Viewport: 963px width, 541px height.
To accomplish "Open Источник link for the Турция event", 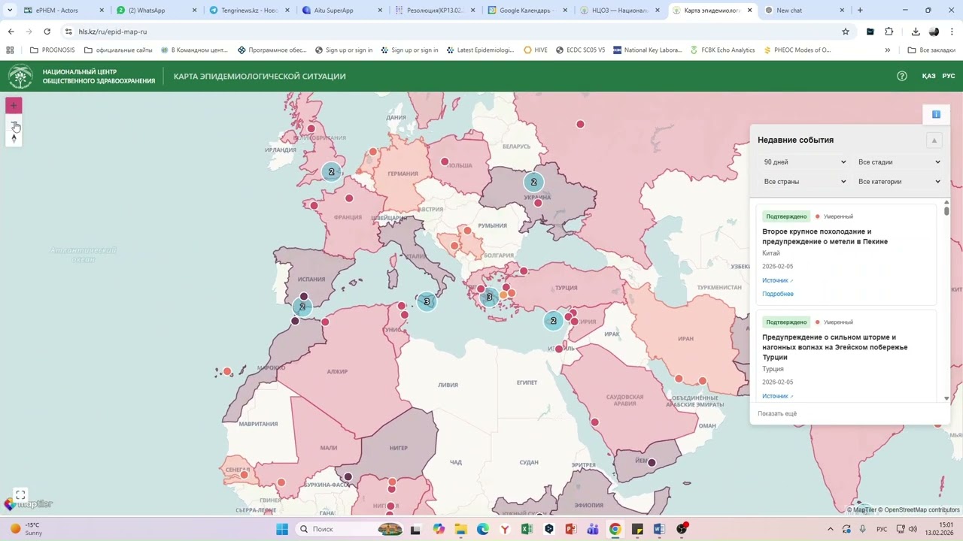I will (777, 396).
